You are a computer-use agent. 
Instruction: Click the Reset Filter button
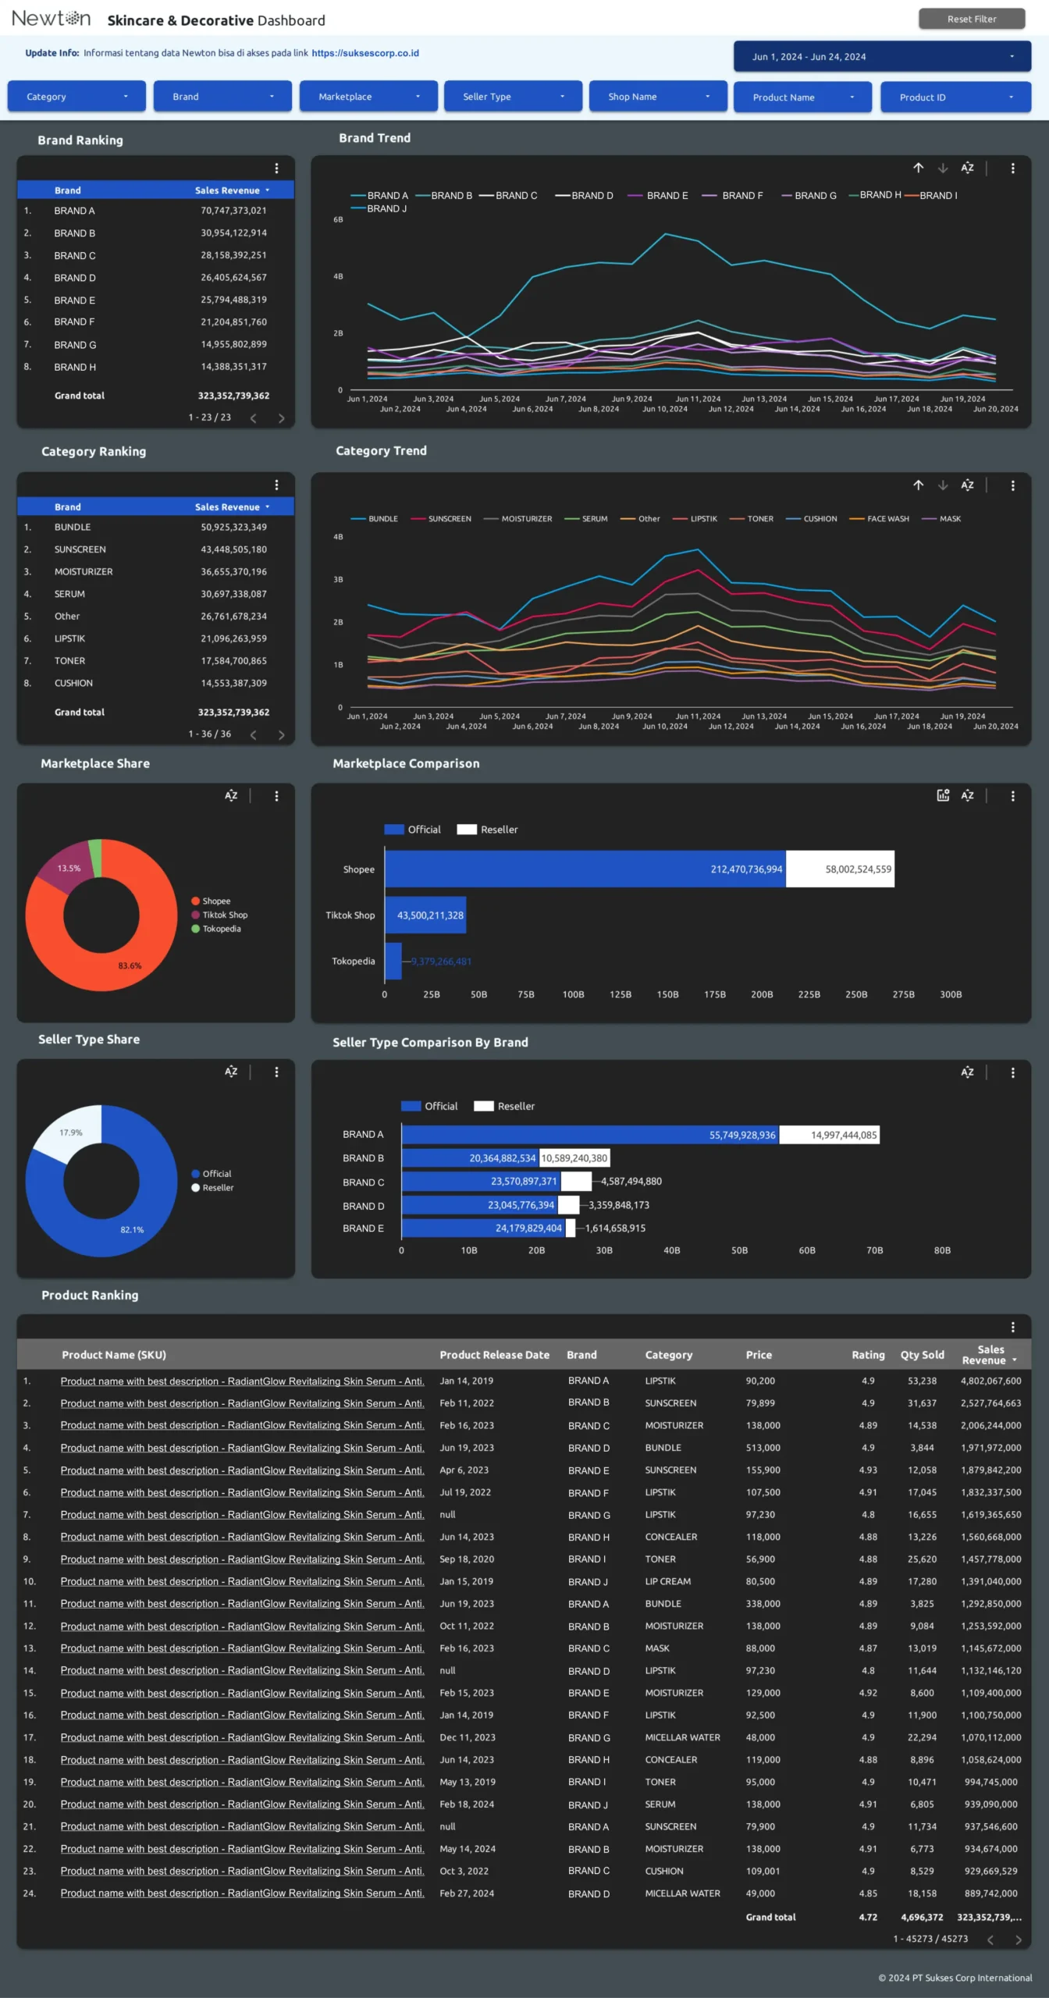click(x=972, y=19)
